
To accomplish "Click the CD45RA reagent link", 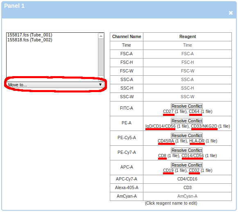I will (166, 141).
